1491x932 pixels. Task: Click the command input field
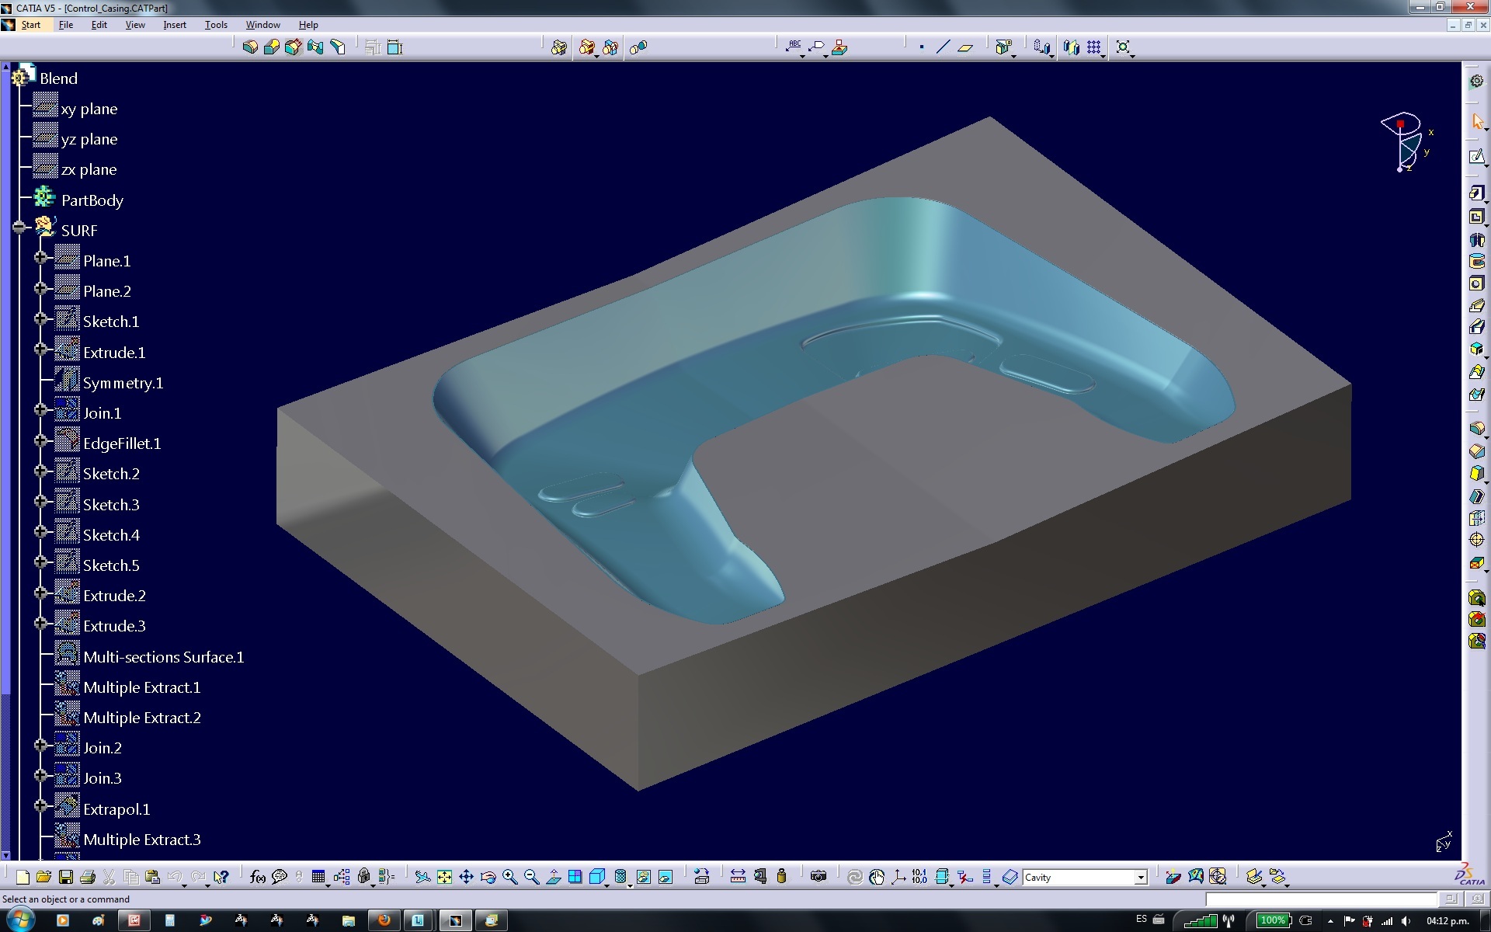click(1320, 899)
